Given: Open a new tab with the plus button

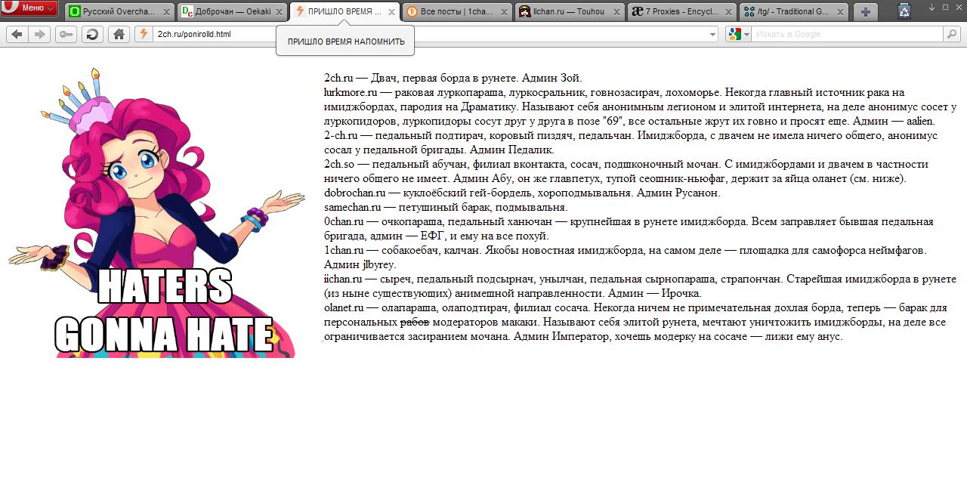Looking at the screenshot, I should pos(865,11).
